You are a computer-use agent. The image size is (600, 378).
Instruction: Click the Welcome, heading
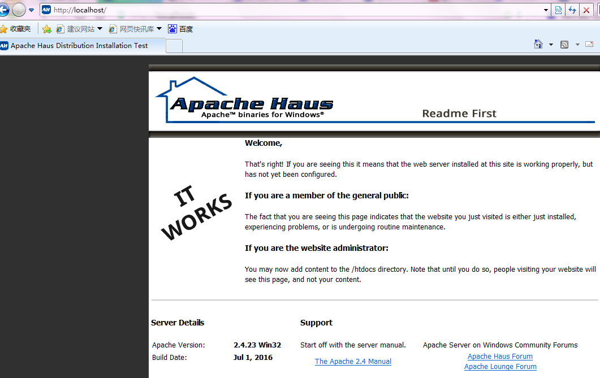click(264, 144)
